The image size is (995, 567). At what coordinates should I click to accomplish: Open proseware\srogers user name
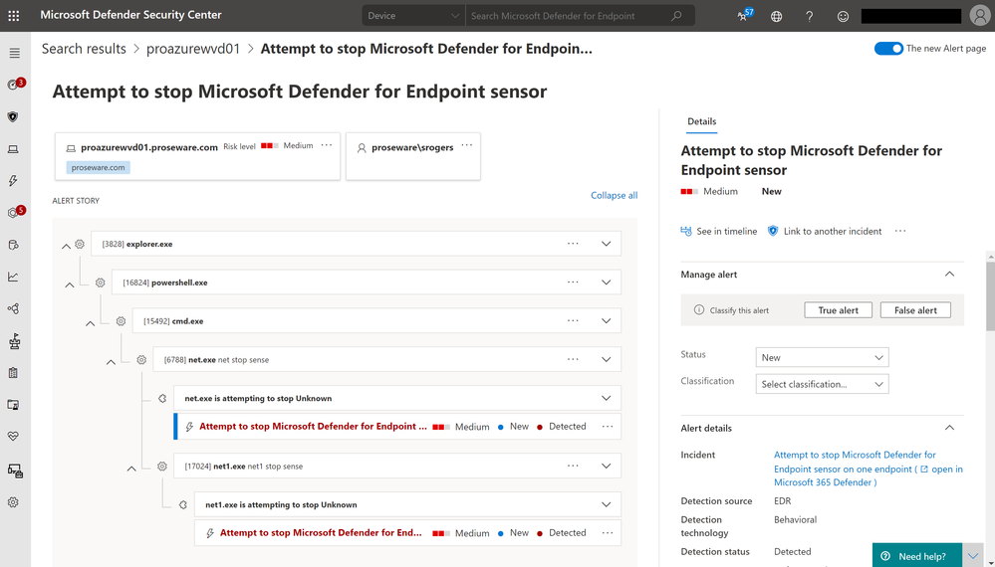tap(412, 147)
